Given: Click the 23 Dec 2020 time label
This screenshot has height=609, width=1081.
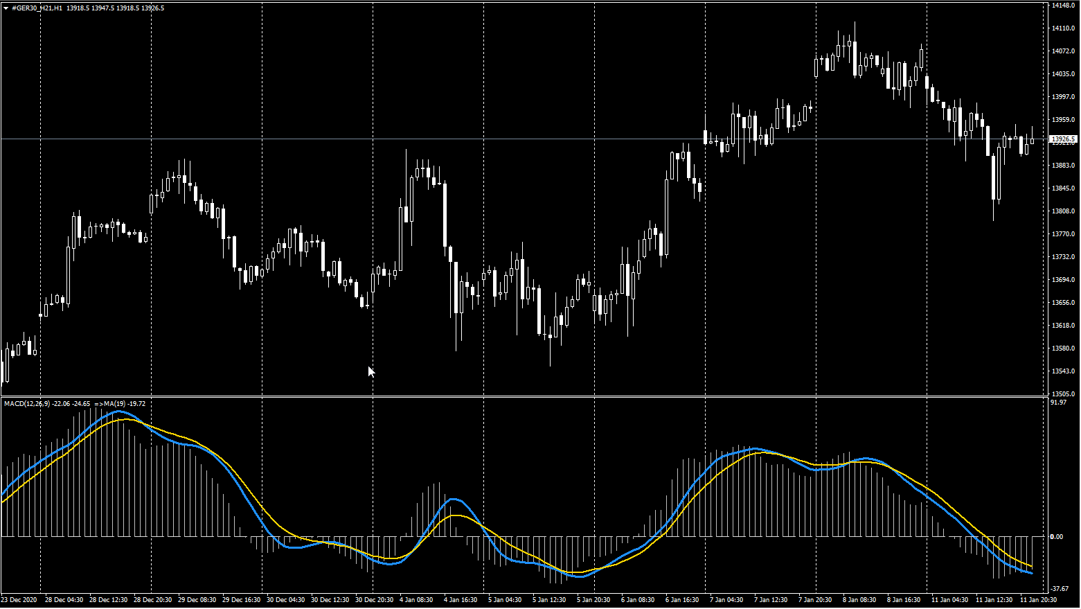Looking at the screenshot, I should pos(19,600).
